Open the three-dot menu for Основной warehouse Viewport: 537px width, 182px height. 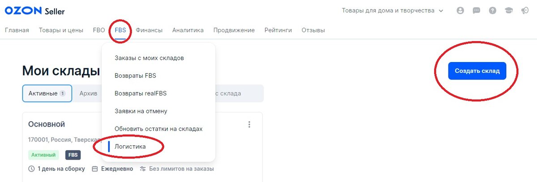point(249,124)
